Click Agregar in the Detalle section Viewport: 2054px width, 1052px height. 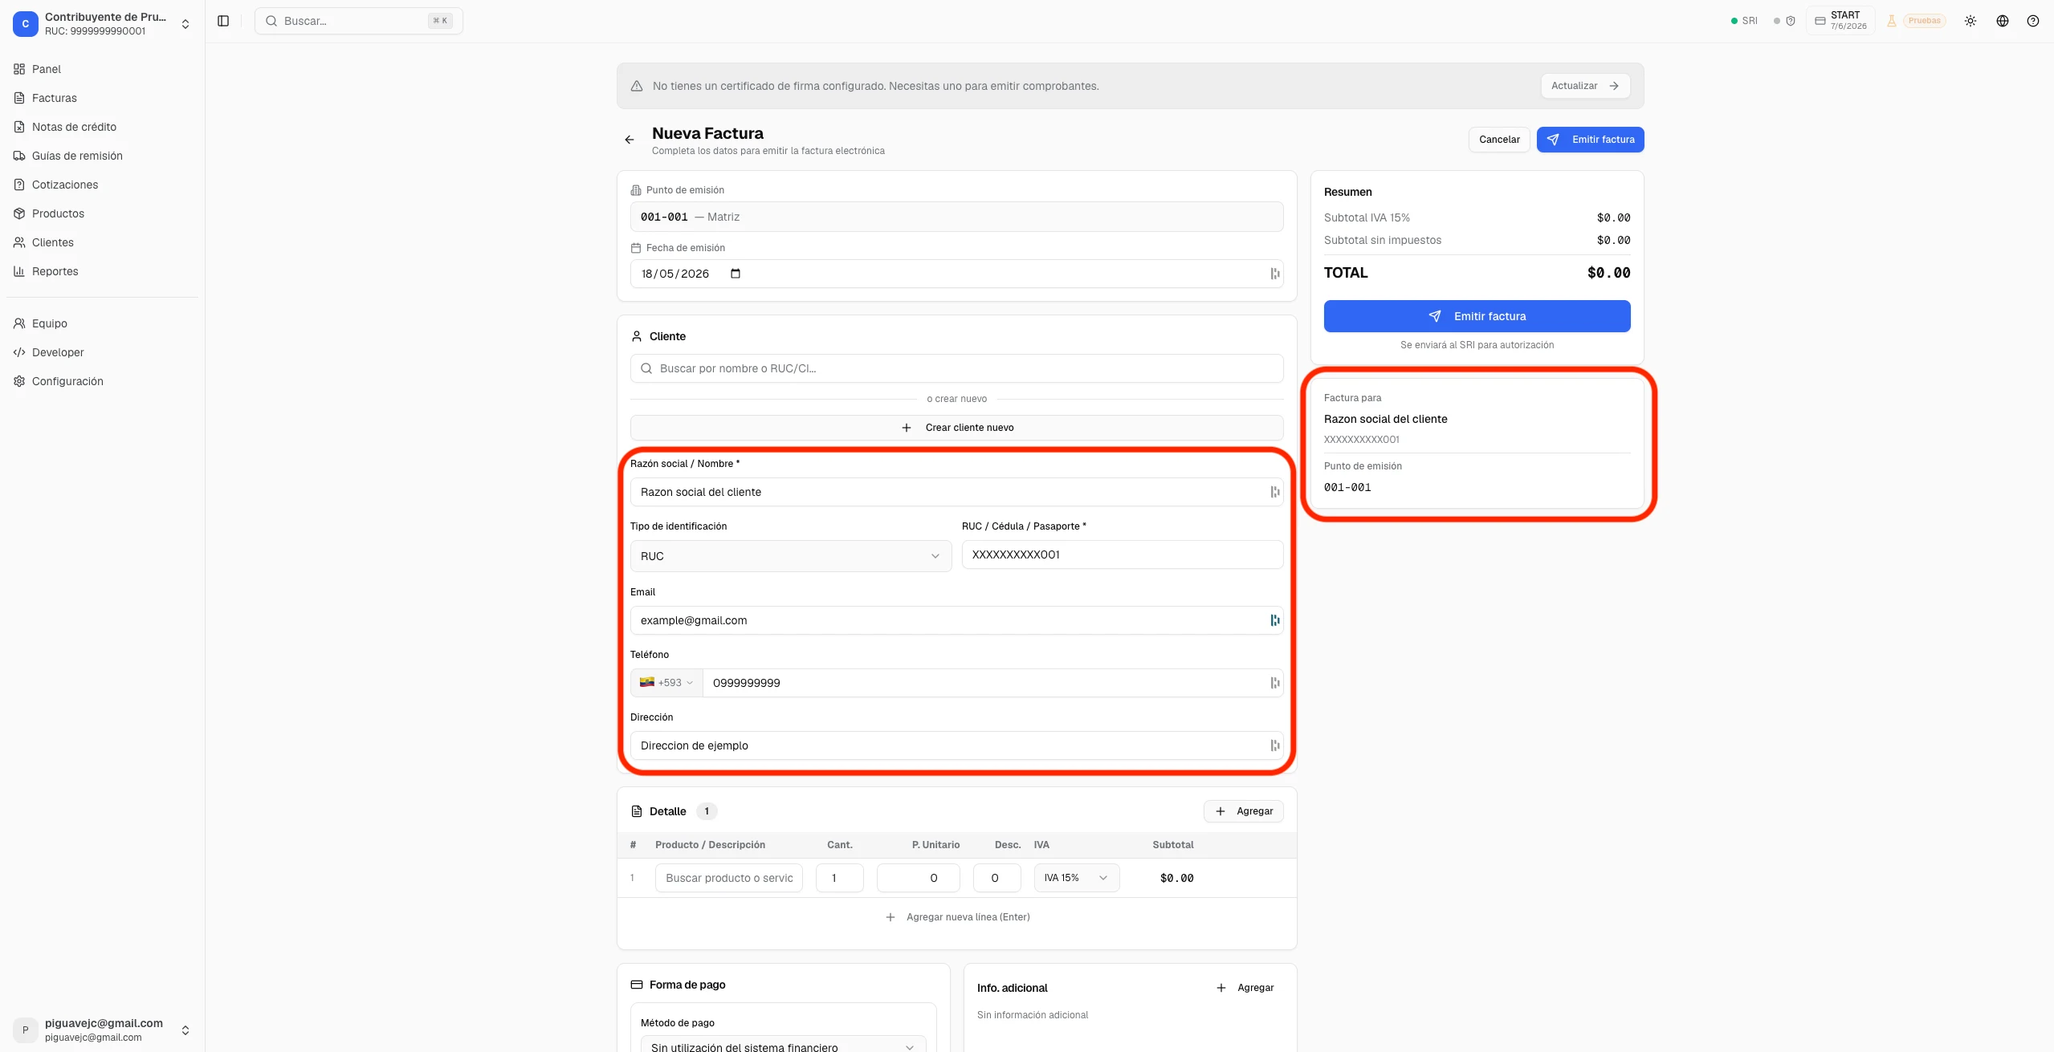pos(1243,811)
